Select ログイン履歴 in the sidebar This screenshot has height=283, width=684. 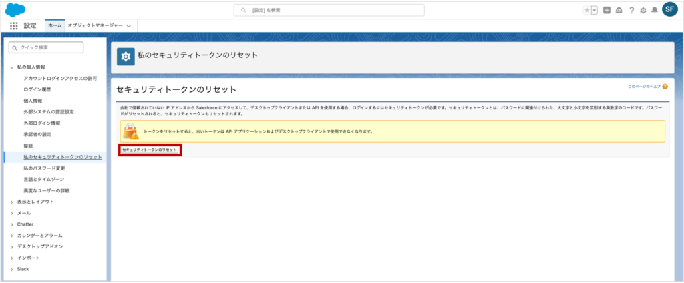click(x=37, y=89)
